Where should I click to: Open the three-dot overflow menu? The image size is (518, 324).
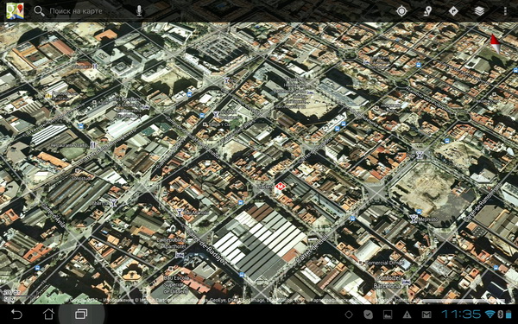pyautogui.click(x=505, y=11)
